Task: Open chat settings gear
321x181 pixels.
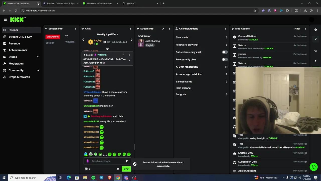Action: pyautogui.click(x=118, y=169)
